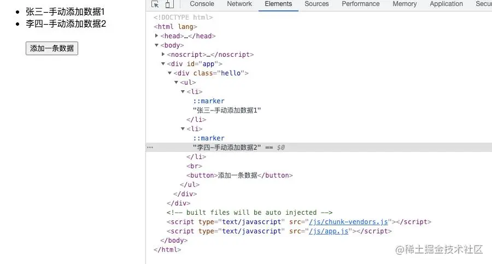Select the DOCTYPE html line
The height and width of the screenshot is (264, 492).
coord(183,17)
